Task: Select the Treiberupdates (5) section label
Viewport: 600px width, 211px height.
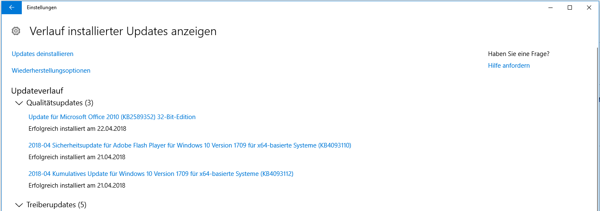Action: (x=56, y=205)
